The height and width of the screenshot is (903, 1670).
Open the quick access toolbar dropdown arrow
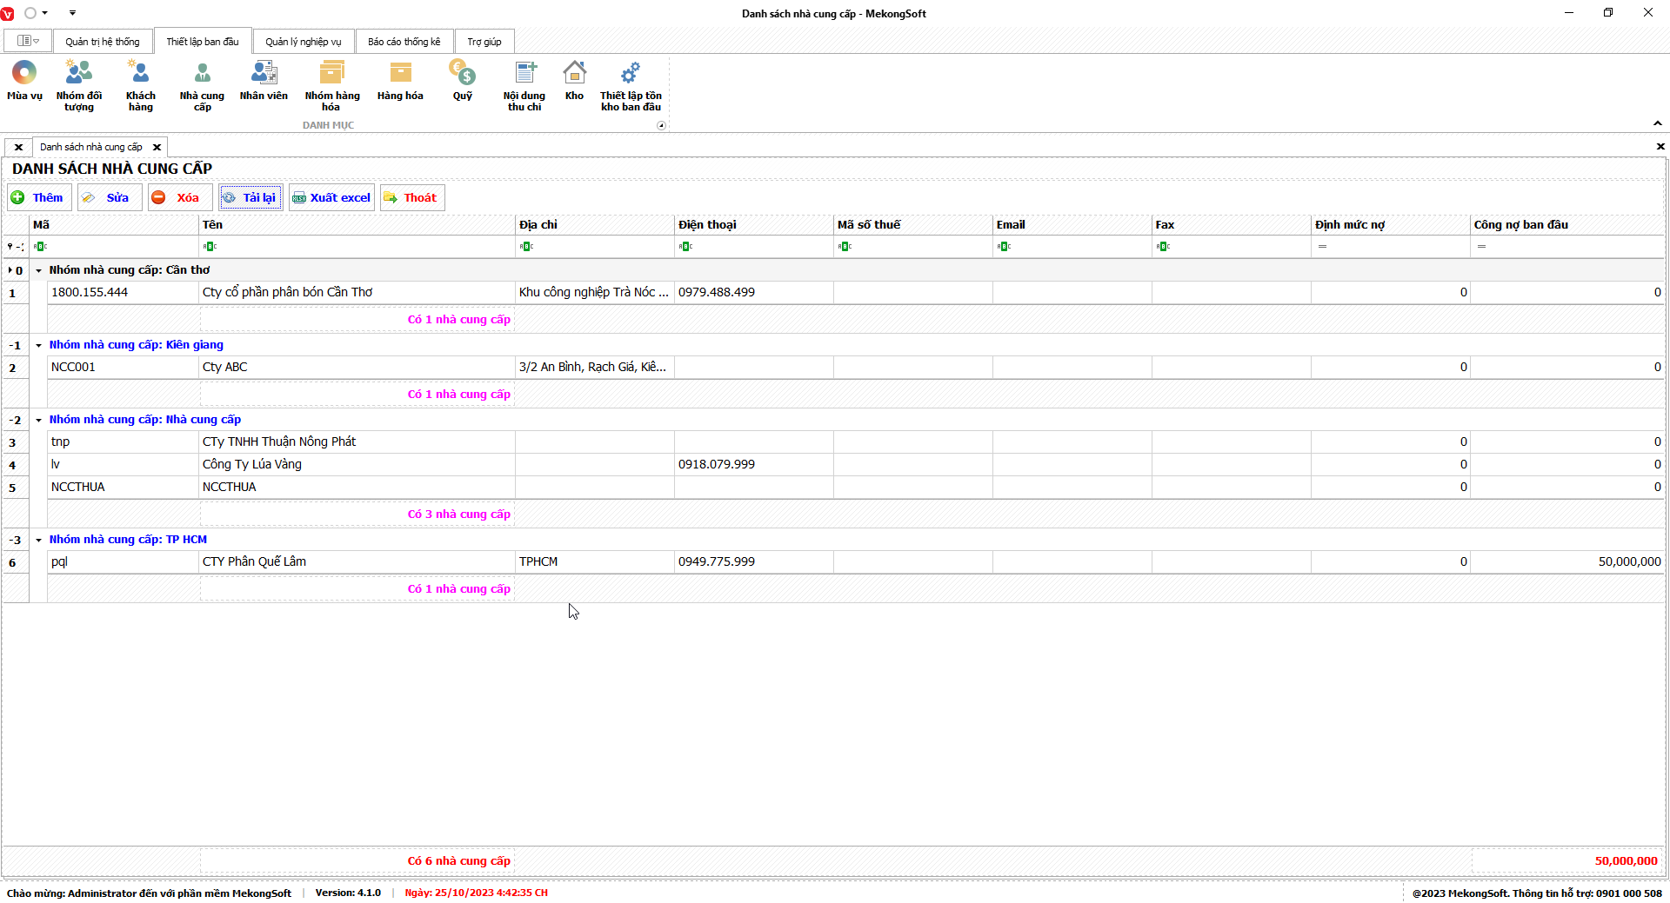[72, 13]
